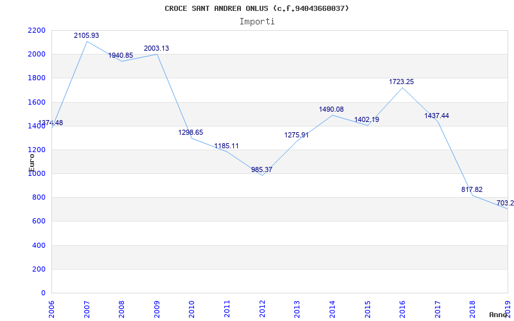
Task: Click the 2010 x-axis year label
Action: (191, 309)
